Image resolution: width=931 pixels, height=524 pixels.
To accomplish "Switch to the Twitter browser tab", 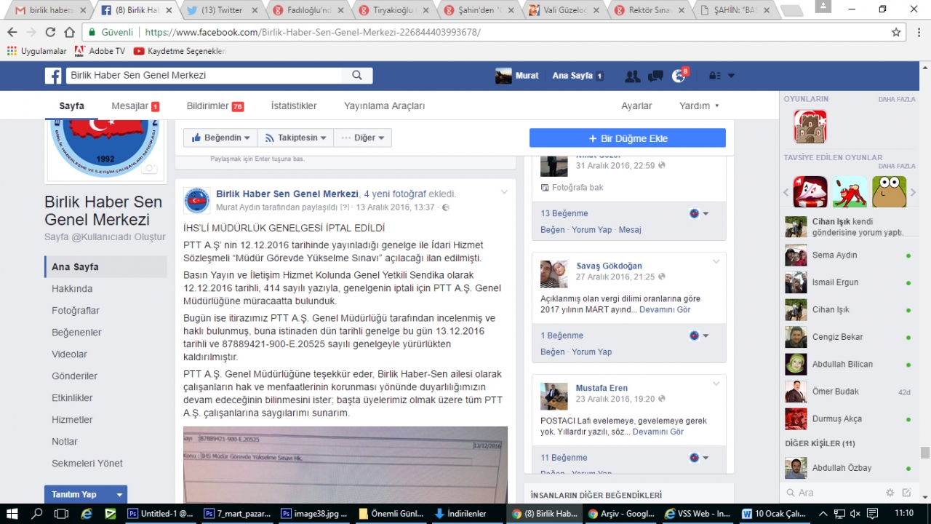I will tap(221, 10).
